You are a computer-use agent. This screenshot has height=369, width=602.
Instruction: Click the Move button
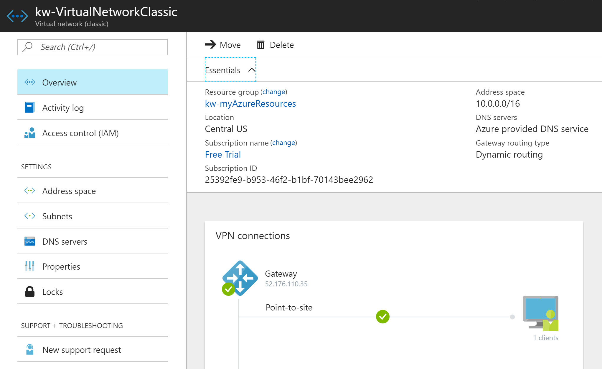point(223,45)
